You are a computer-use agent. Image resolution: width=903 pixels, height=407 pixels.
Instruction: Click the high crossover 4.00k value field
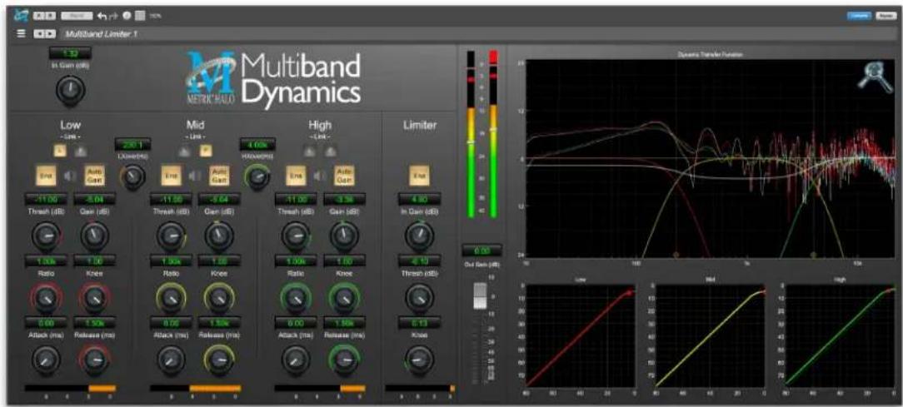coord(258,144)
